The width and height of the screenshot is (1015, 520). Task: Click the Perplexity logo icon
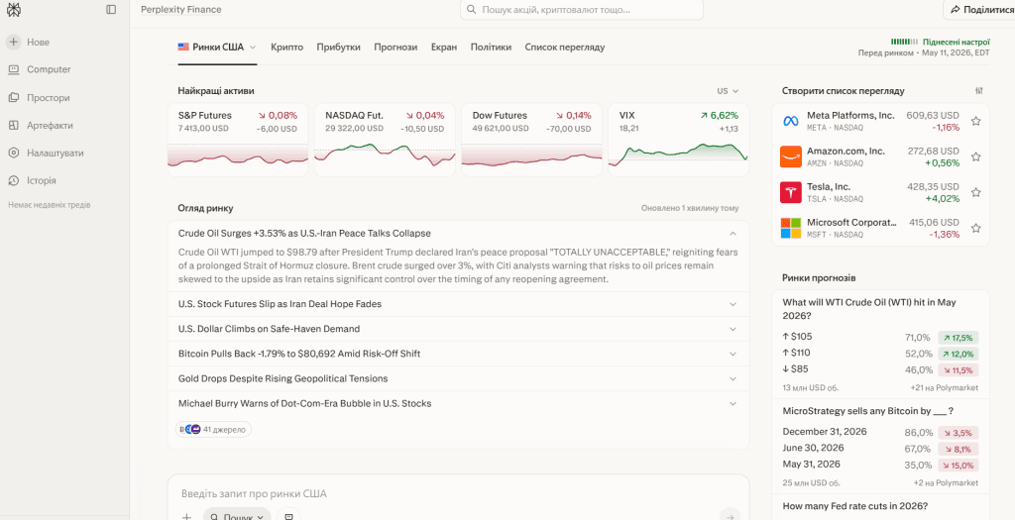pyautogui.click(x=13, y=10)
